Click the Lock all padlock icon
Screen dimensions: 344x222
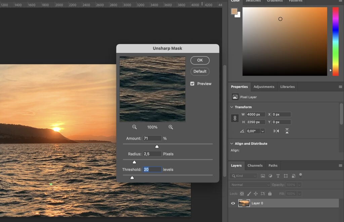[x=269, y=194]
